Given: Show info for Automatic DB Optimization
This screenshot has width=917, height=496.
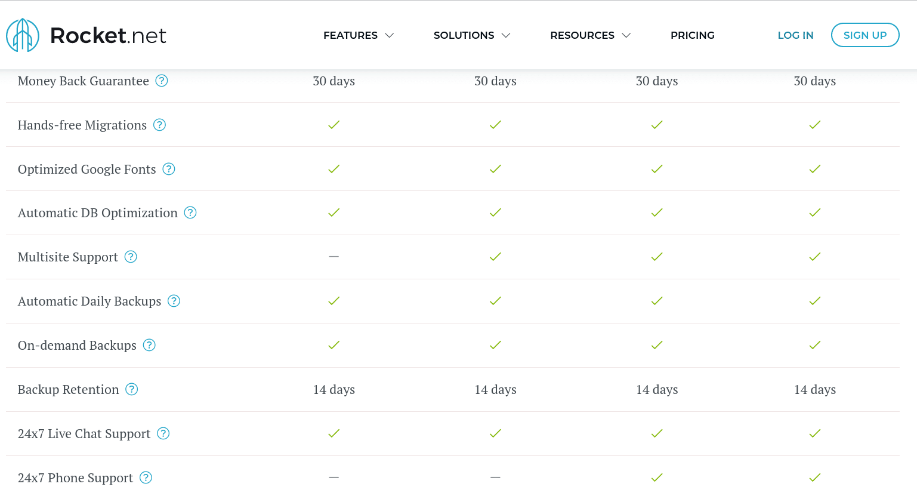Looking at the screenshot, I should [x=190, y=212].
